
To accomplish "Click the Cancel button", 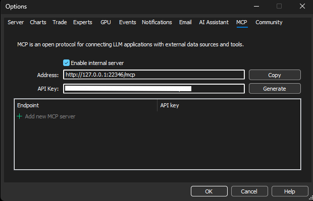I will pyautogui.click(x=249, y=191).
